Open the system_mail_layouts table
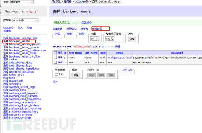This screenshot has width=202, height=133. (x=23, y=93)
